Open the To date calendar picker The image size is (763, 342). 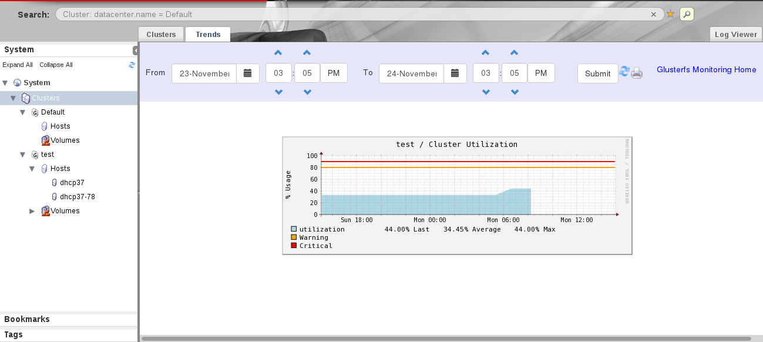455,73
